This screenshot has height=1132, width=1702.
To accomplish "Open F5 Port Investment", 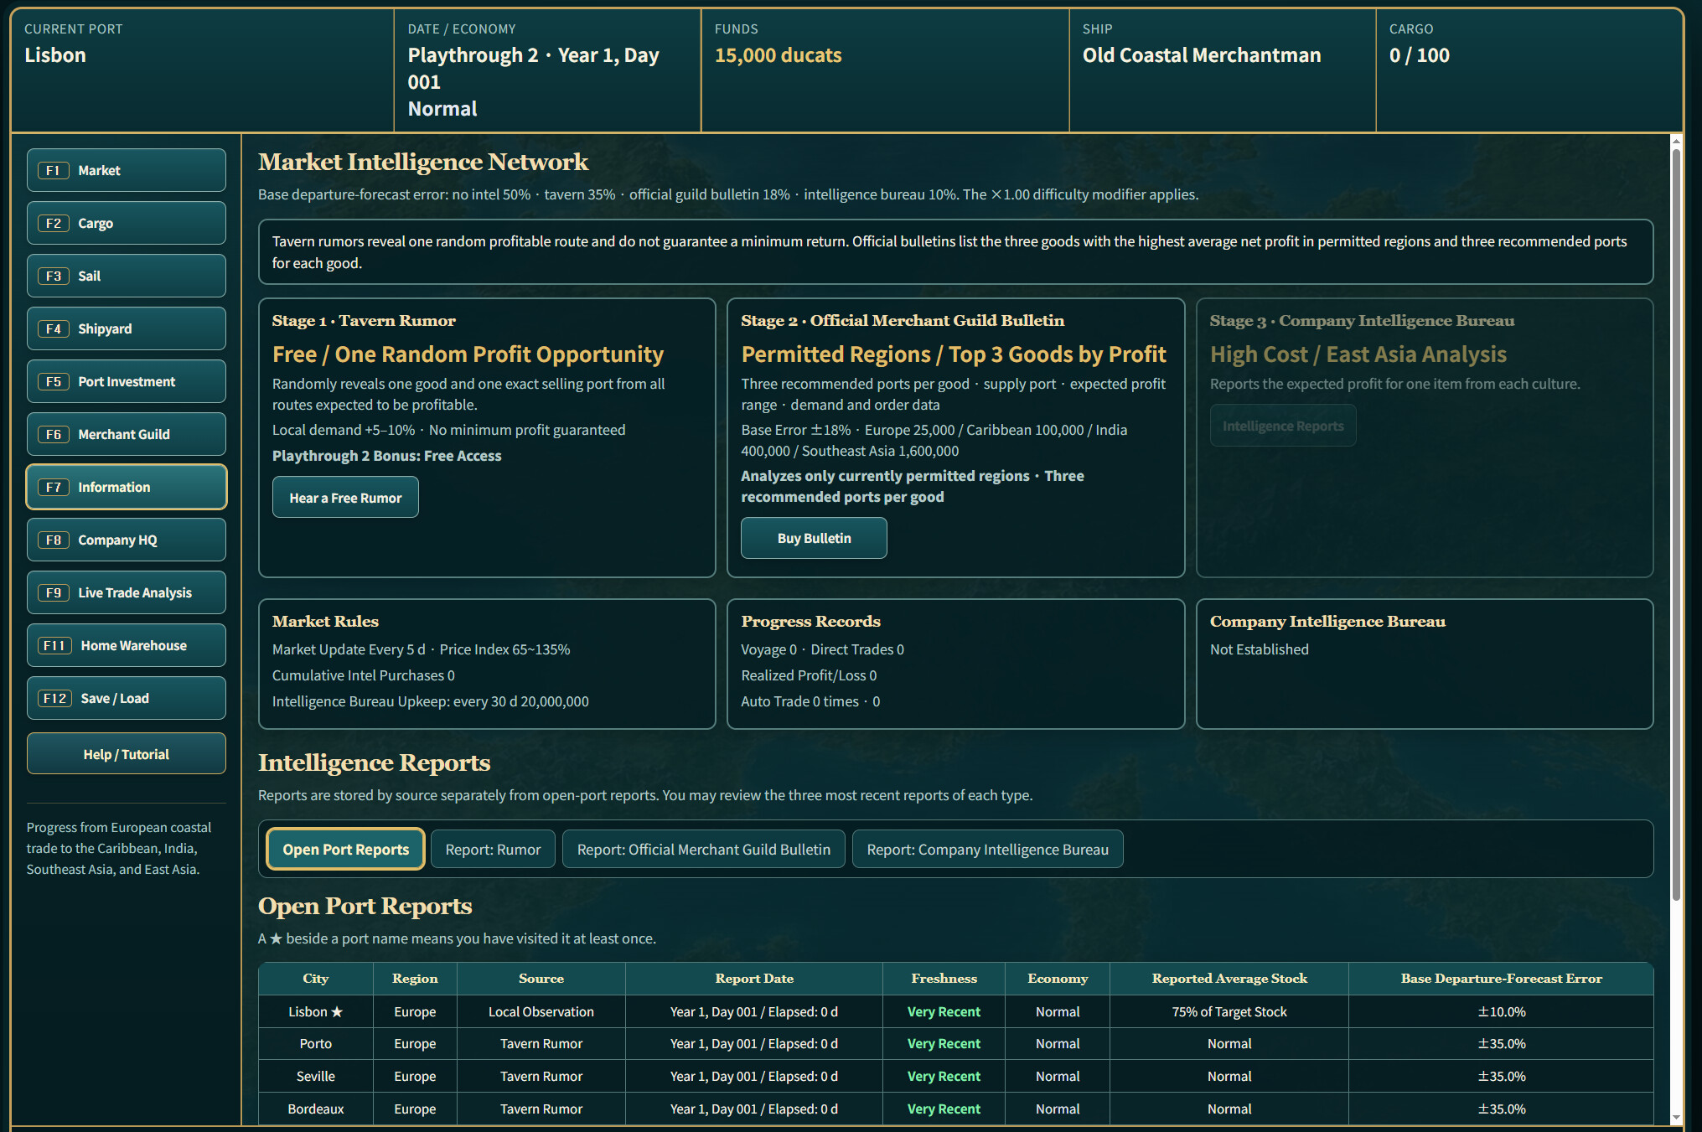I will point(127,381).
